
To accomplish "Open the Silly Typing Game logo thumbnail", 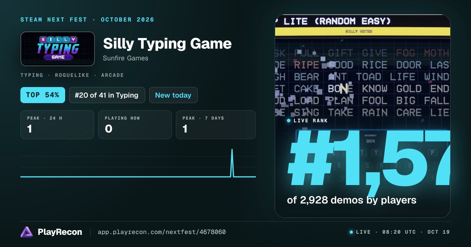I will (58, 49).
